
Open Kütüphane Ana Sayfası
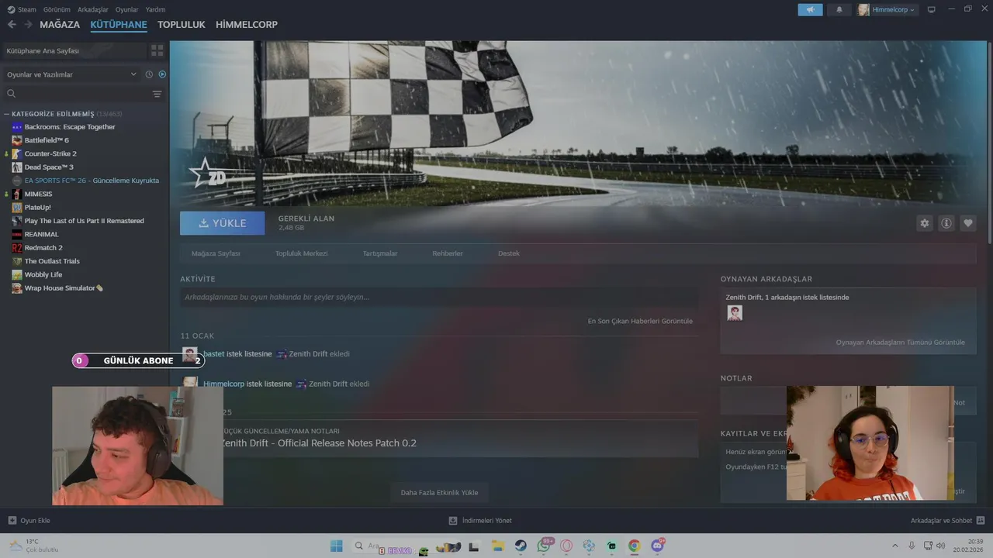74,50
